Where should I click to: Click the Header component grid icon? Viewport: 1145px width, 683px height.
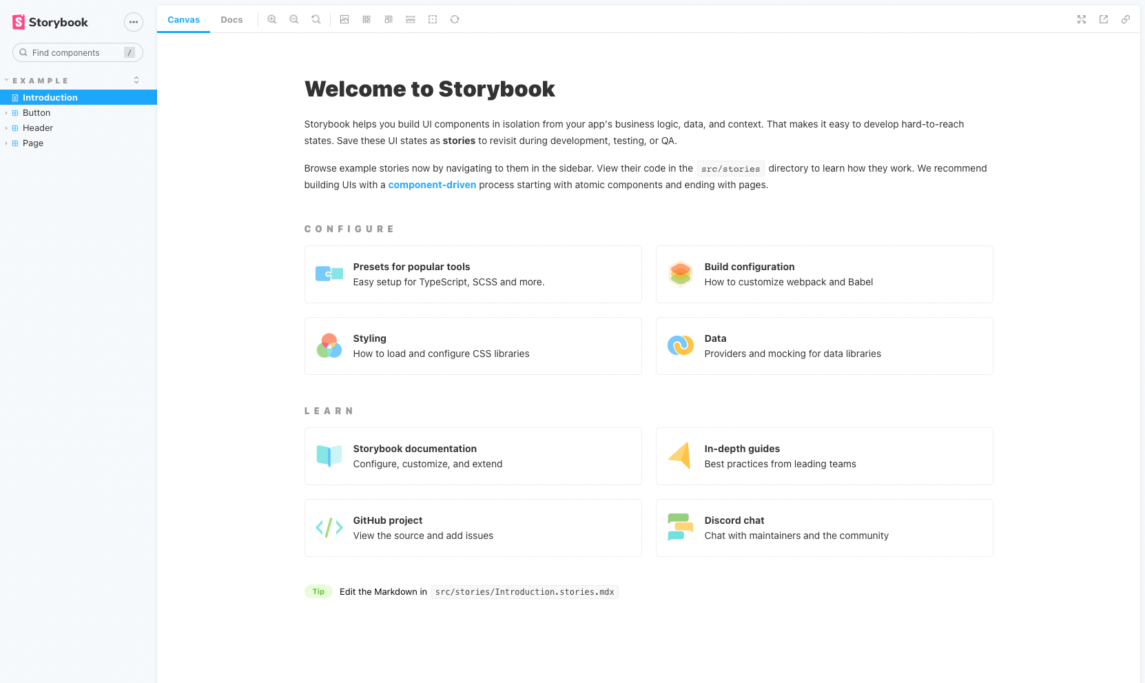(15, 128)
